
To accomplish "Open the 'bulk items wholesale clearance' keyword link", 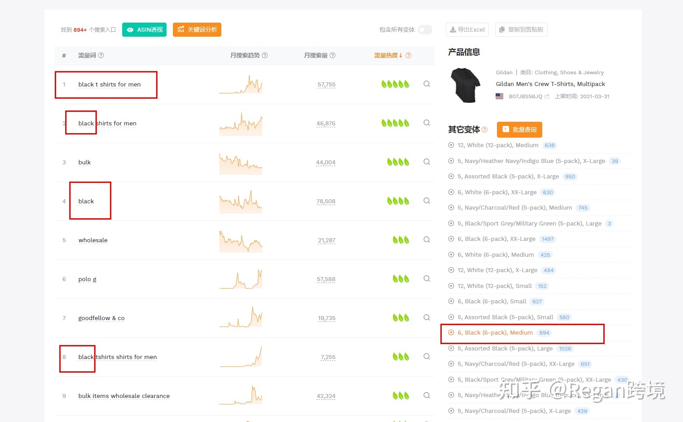I will pos(124,395).
